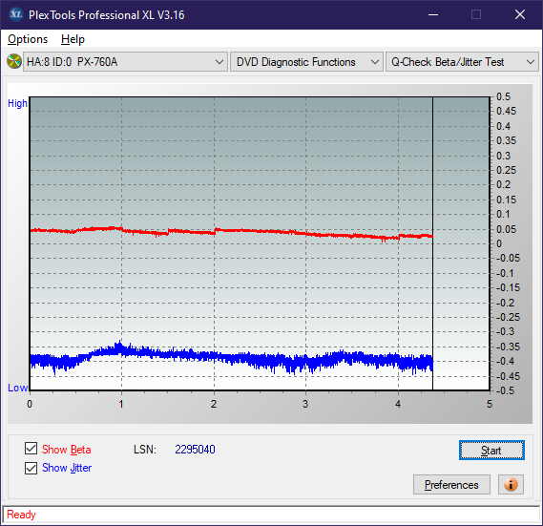Click the Ready status bar text
This screenshot has height=526, width=543.
point(21,515)
